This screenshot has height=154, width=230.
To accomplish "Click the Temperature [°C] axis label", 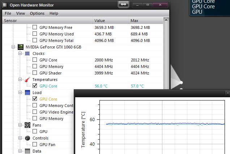I will (x=83, y=130).
